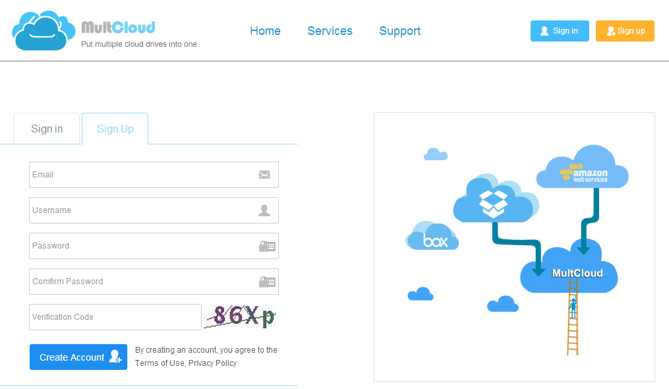Refresh the 86Xp captcha image
The height and width of the screenshot is (389, 669).
(240, 316)
